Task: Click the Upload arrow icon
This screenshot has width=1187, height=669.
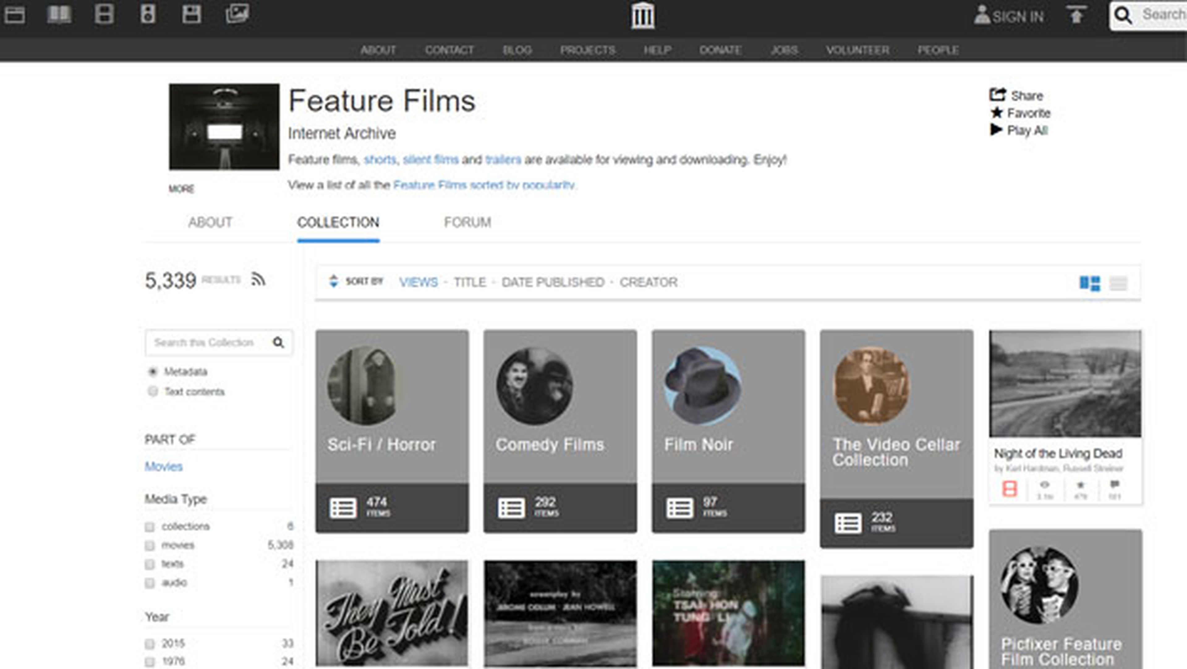Action: click(x=1076, y=15)
